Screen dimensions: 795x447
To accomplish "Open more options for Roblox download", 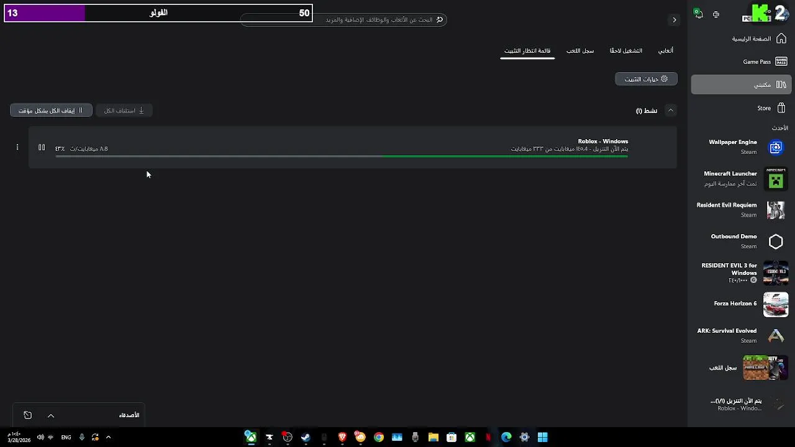I will pyautogui.click(x=17, y=147).
